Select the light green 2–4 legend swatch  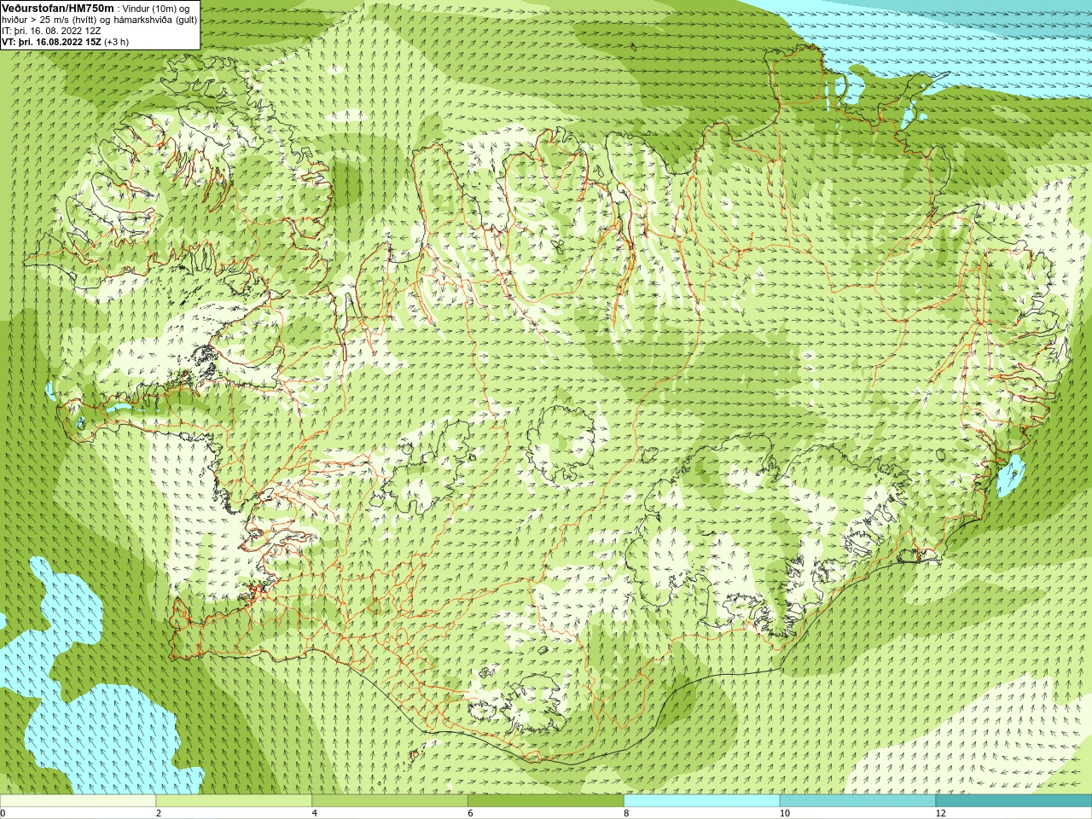click(x=234, y=800)
